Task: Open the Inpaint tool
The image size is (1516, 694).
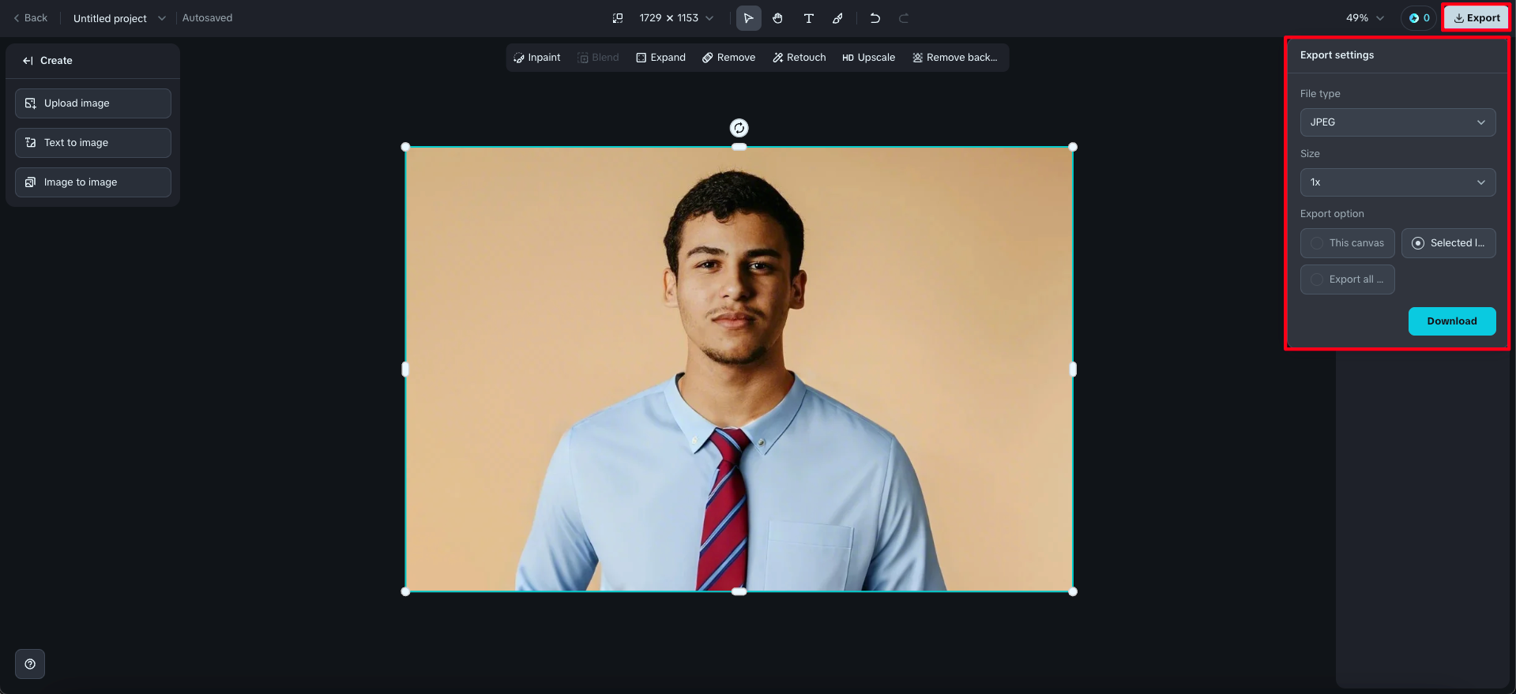Action: click(536, 58)
